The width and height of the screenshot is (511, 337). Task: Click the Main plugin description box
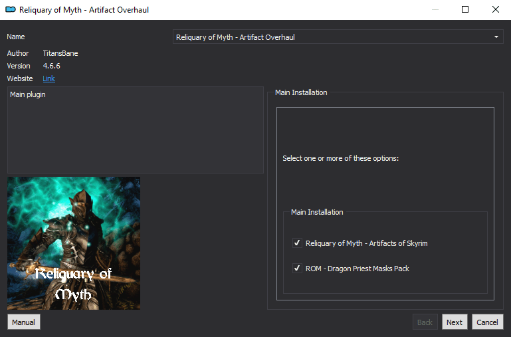(x=136, y=130)
